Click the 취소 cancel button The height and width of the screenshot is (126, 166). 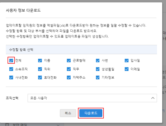68,113
